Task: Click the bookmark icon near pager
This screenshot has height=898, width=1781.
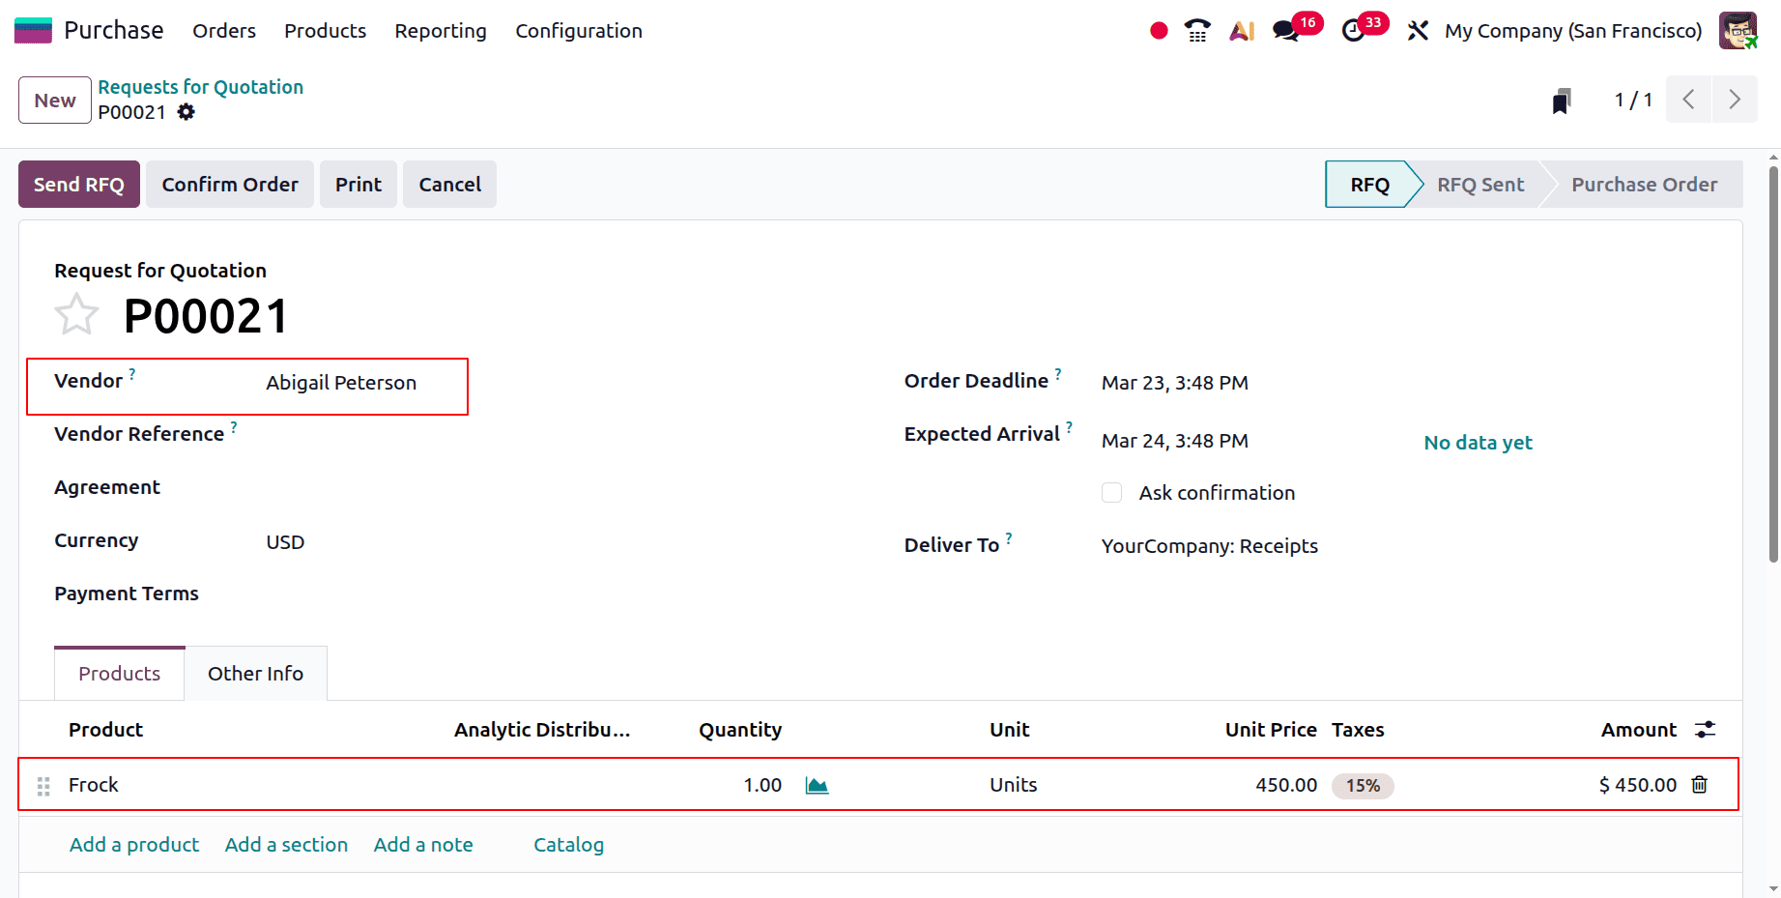Action: coord(1562,101)
